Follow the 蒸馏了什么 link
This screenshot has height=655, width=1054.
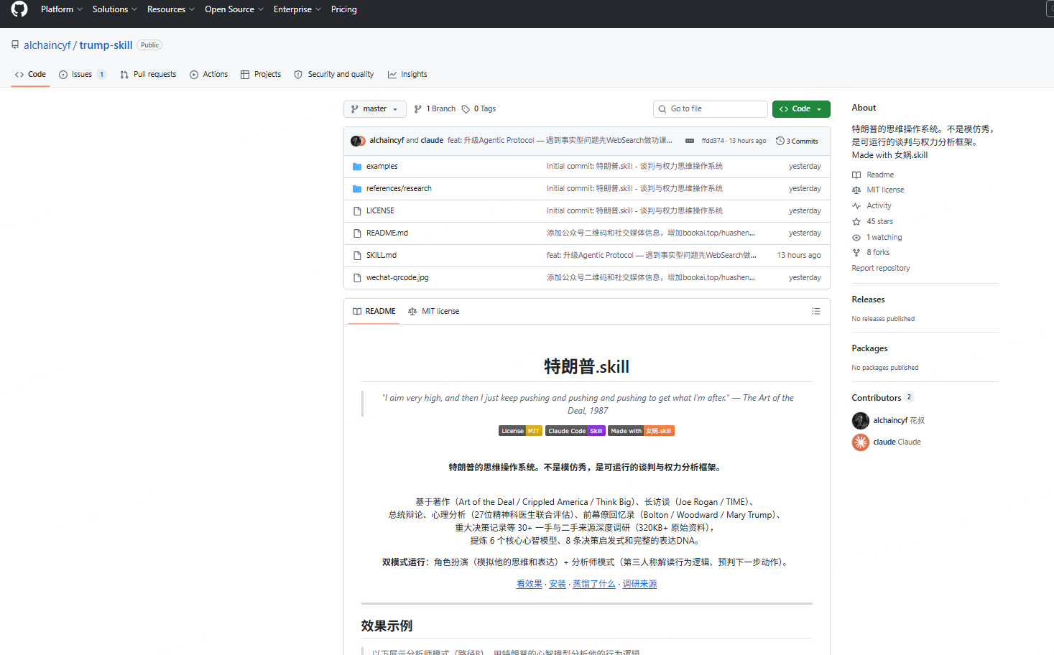point(594,584)
